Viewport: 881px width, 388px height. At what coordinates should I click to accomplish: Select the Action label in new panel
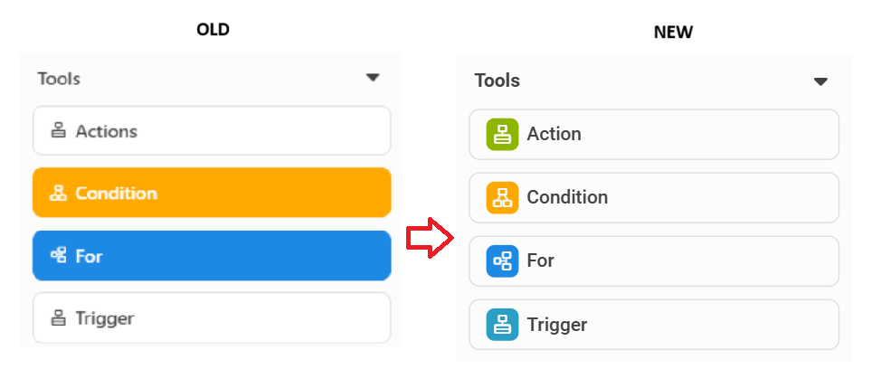(x=554, y=134)
